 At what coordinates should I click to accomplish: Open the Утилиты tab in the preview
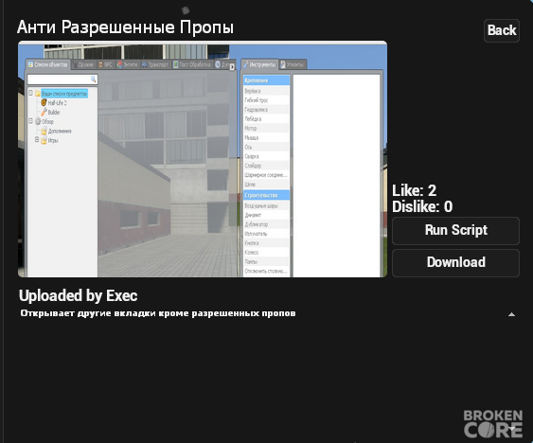(293, 64)
